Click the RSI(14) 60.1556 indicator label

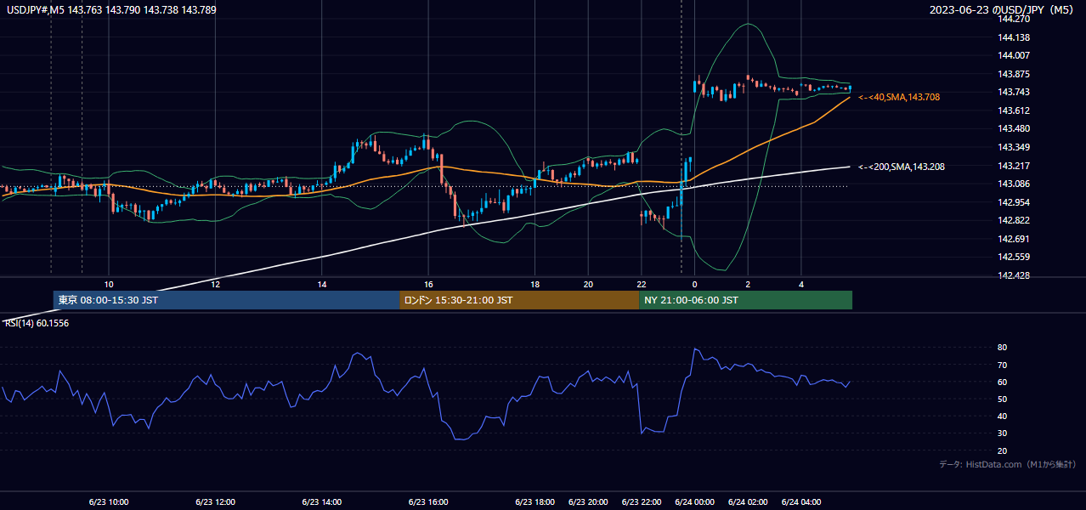tap(37, 323)
